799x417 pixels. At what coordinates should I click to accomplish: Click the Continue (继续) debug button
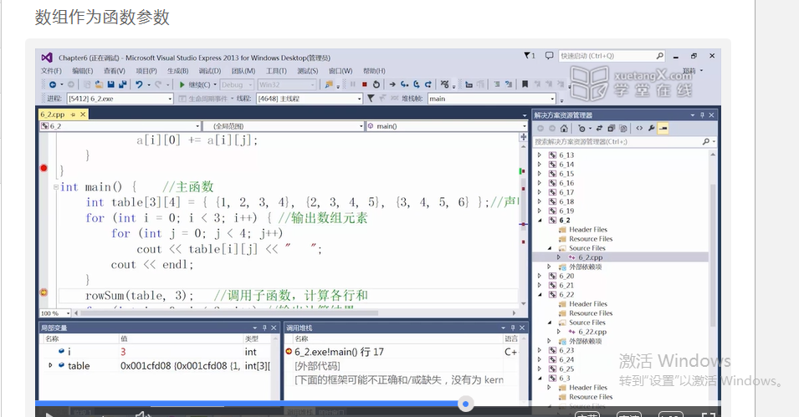click(194, 84)
